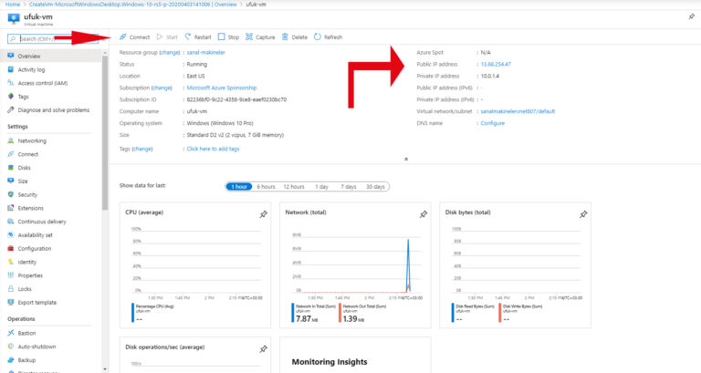Open Size settings
Viewport: 701px width, 373px height.
point(23,181)
